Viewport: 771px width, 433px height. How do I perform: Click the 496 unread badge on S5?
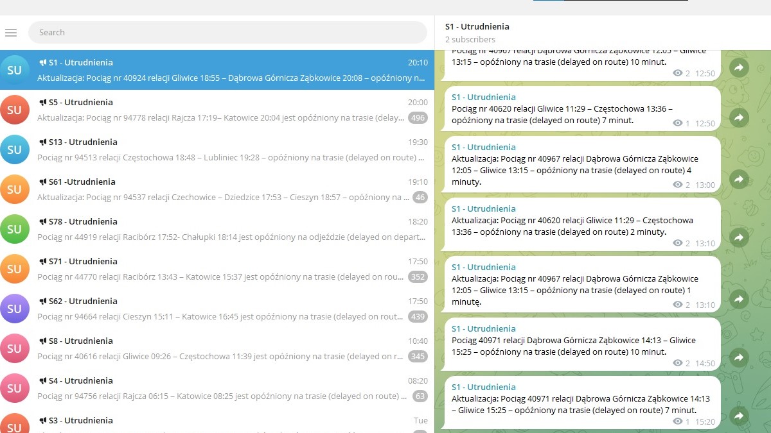[418, 118]
